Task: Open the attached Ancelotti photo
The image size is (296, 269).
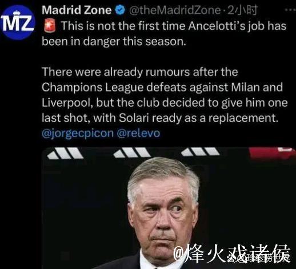Action: pyautogui.click(x=169, y=208)
